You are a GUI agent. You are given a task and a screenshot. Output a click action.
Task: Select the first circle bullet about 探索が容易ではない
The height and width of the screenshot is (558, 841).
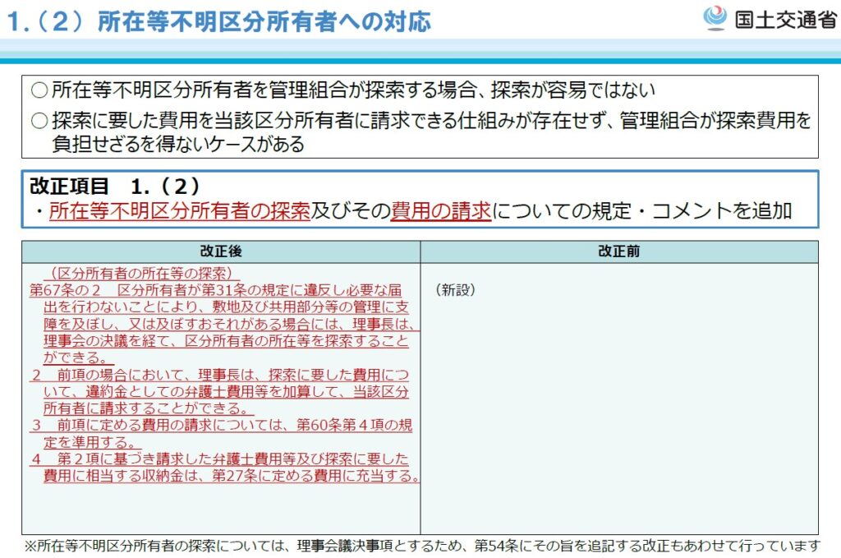(x=343, y=90)
